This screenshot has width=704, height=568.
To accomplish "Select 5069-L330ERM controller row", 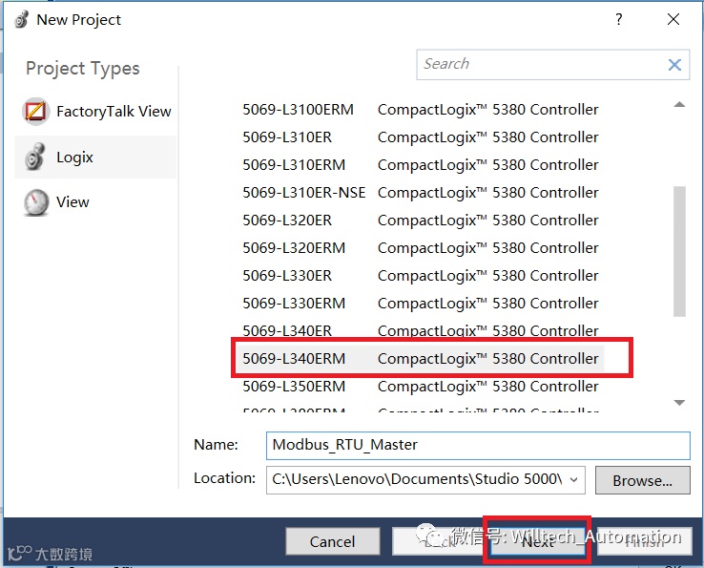I will pyautogui.click(x=421, y=304).
